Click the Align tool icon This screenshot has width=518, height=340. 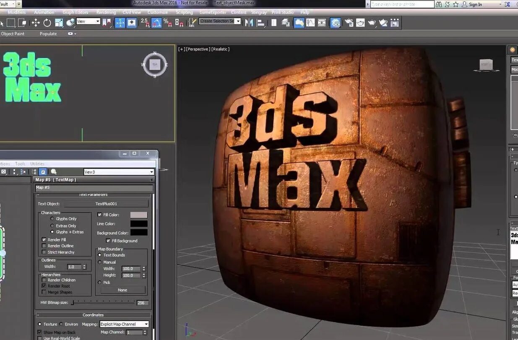point(261,23)
